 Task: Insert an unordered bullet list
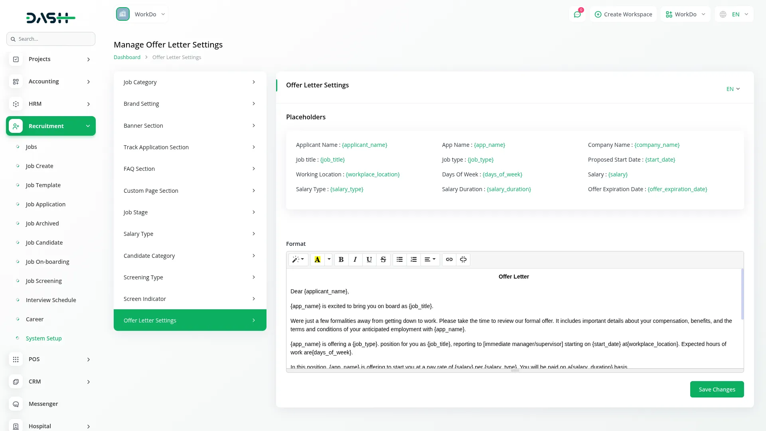coord(399,259)
